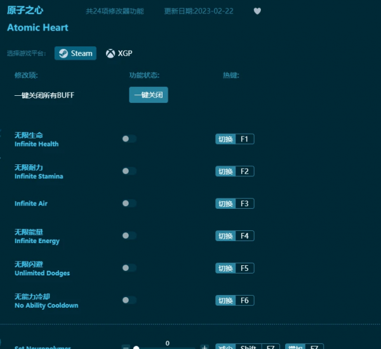Toggle No Ability Cooldown on
The width and height of the screenshot is (381, 349).
[x=129, y=301]
